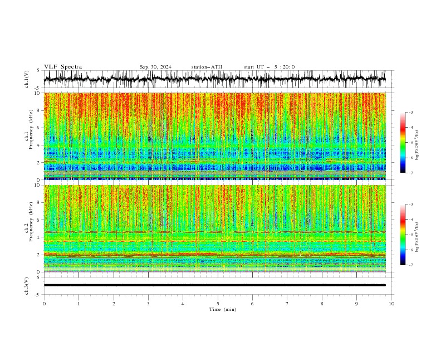
Task: Click time axis tick label "5"
Action: click(218, 304)
